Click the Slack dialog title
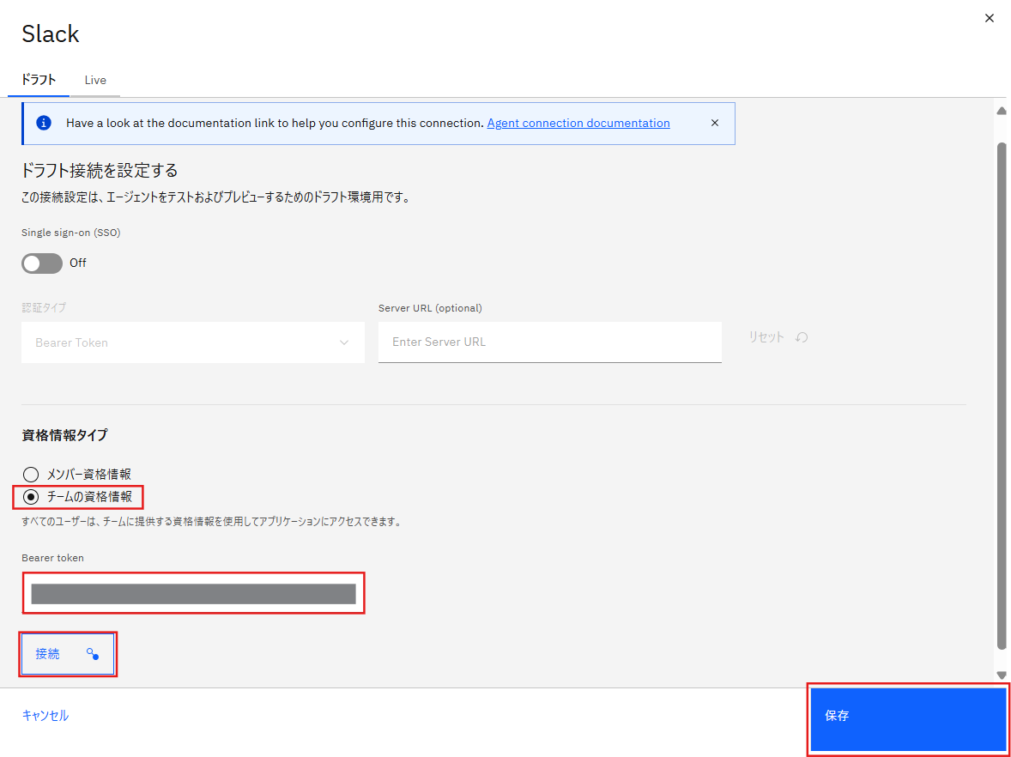Image resolution: width=1011 pixels, height=757 pixels. pos(51,34)
